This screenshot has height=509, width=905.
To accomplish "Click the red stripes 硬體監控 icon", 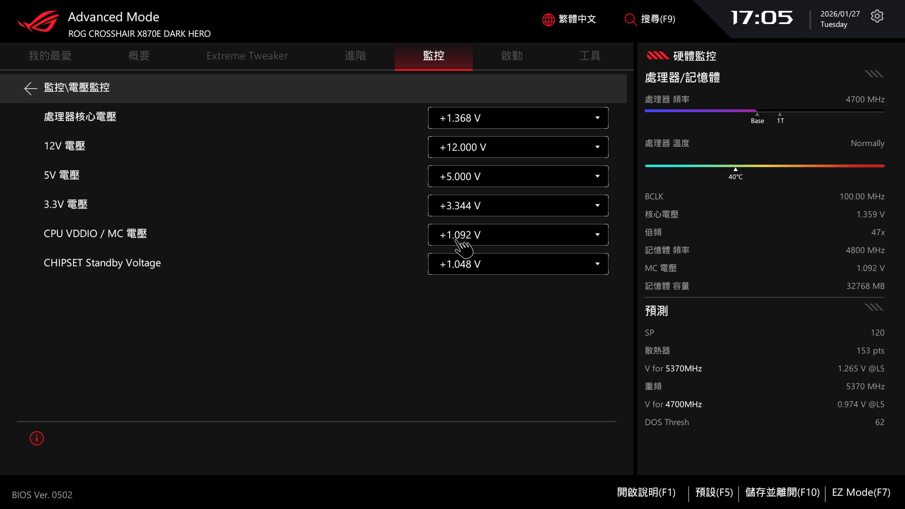I will click(x=658, y=56).
